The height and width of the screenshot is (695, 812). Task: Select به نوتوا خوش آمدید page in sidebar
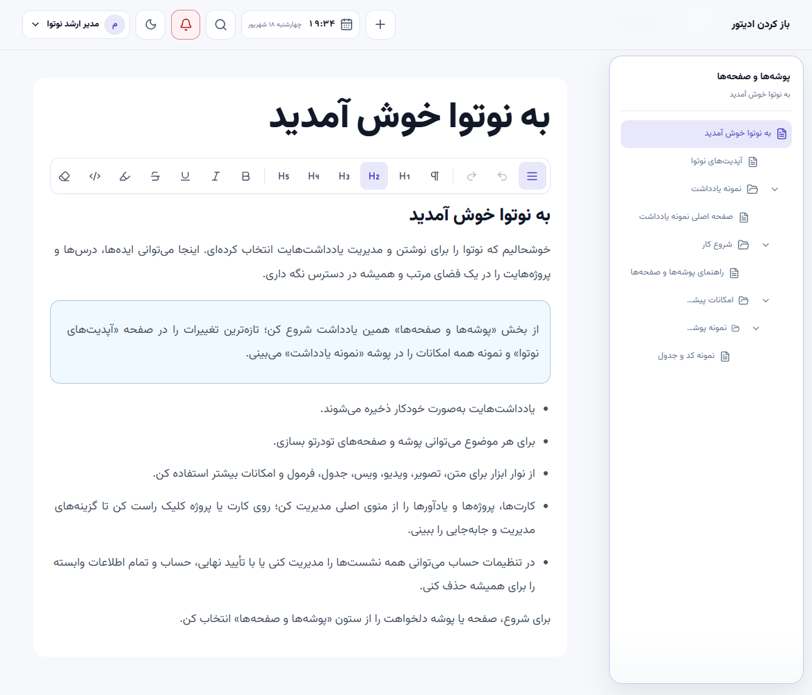[706, 134]
